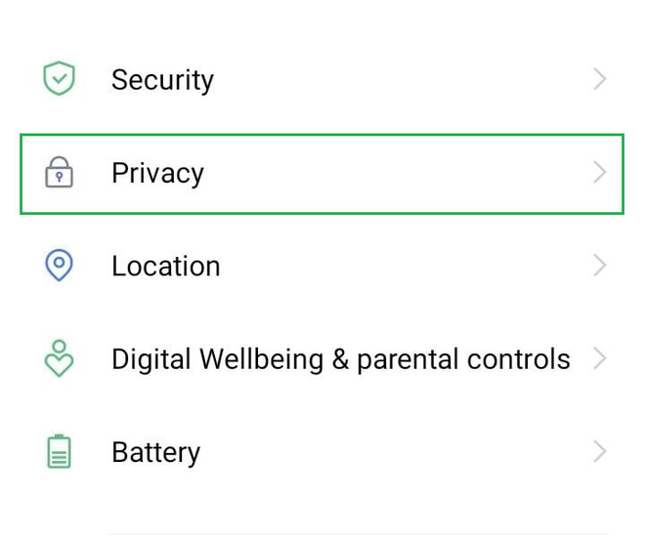Tap the Digital Wellbeing heart icon
Screen dimensions: 645x538
(60, 358)
